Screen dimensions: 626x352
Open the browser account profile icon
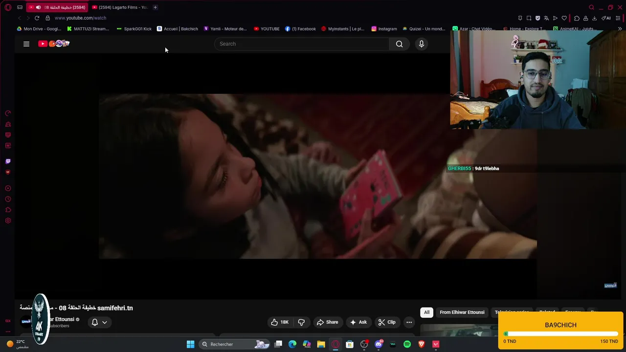tap(585, 18)
